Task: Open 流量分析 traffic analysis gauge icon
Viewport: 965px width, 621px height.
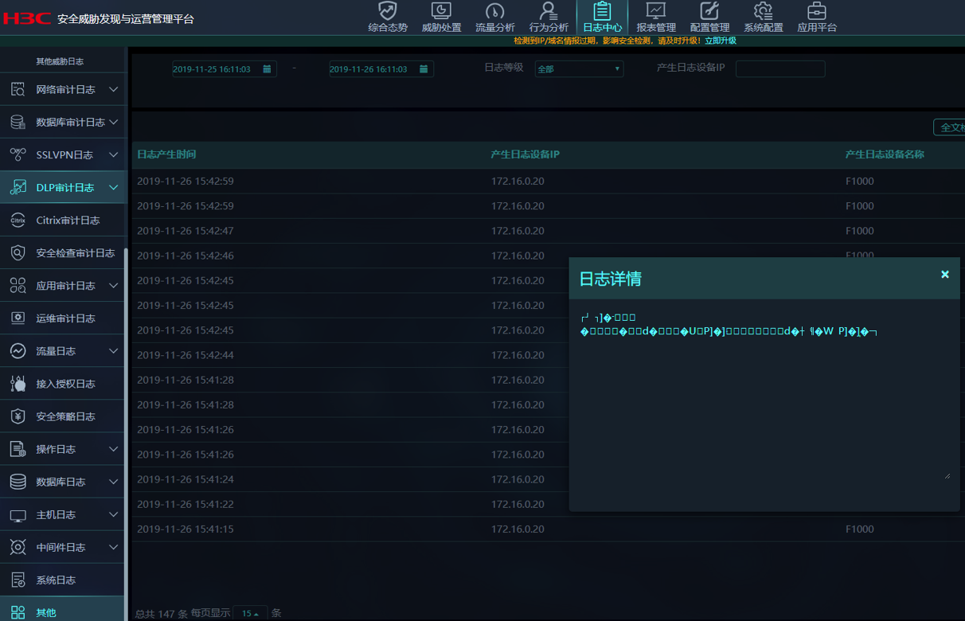Action: coord(494,11)
